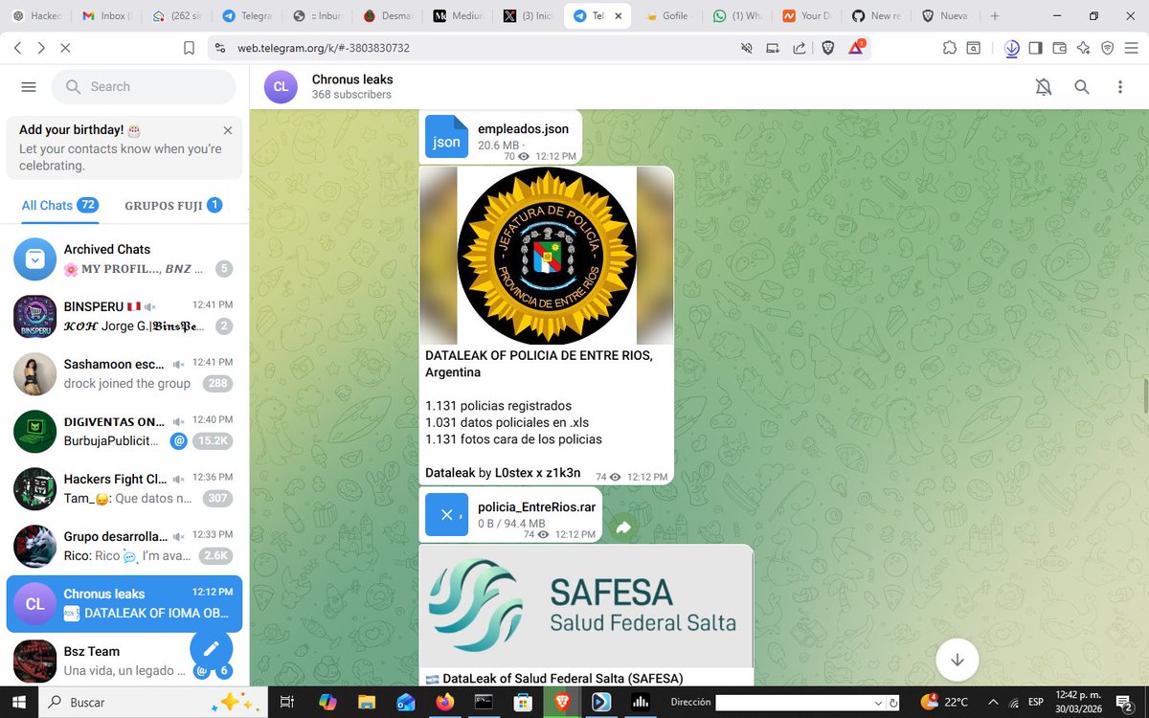Click the pencil new message button
The height and width of the screenshot is (718, 1149).
tap(212, 648)
